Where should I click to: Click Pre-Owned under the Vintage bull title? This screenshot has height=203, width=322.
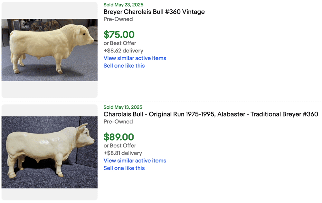tap(118, 19)
